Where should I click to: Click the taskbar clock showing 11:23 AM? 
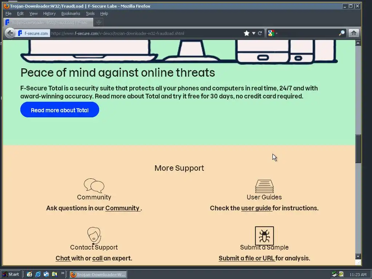(x=358, y=275)
